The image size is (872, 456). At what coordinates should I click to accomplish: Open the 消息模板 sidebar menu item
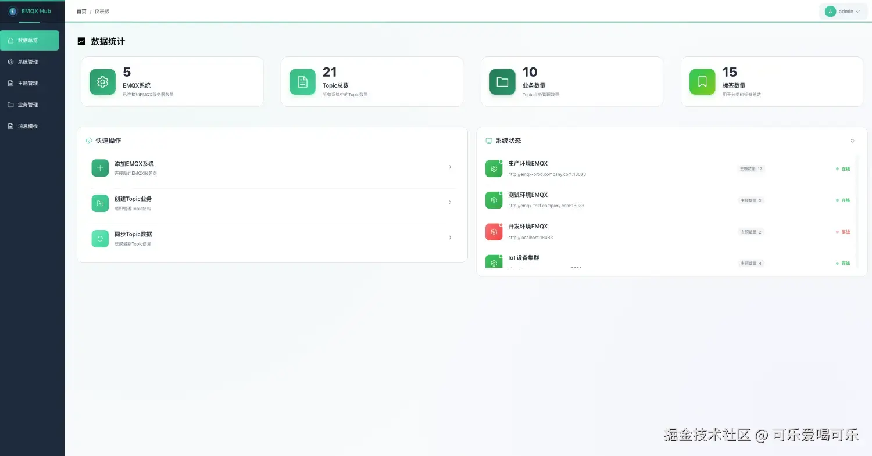point(30,126)
